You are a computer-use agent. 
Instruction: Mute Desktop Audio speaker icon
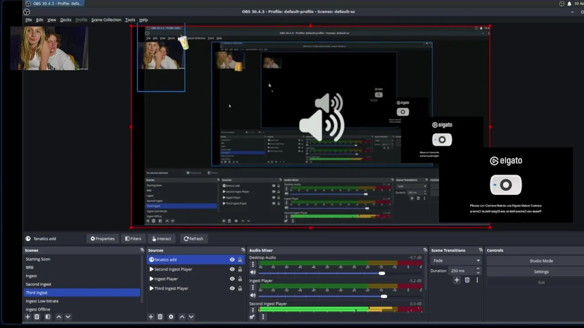click(253, 272)
